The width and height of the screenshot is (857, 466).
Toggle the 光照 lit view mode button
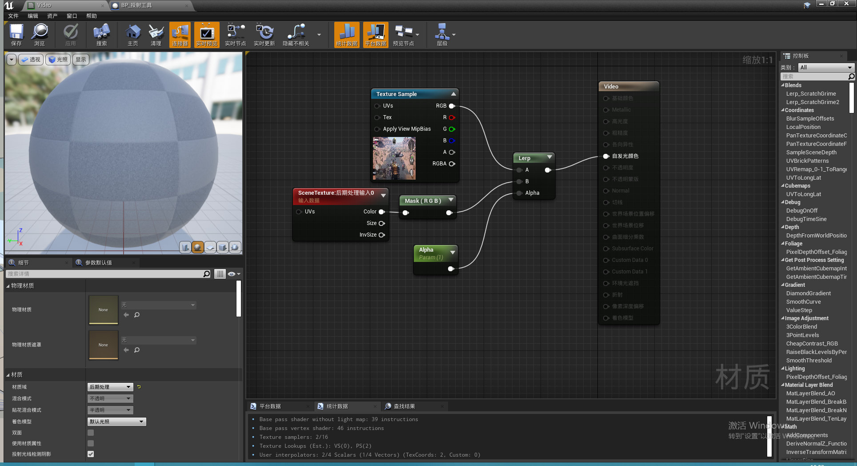58,60
